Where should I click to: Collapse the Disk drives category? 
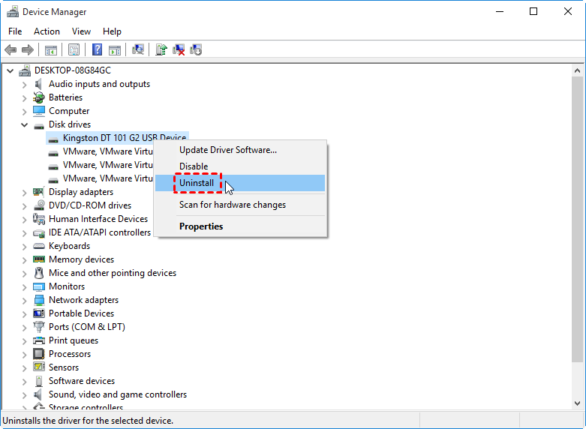click(x=25, y=124)
